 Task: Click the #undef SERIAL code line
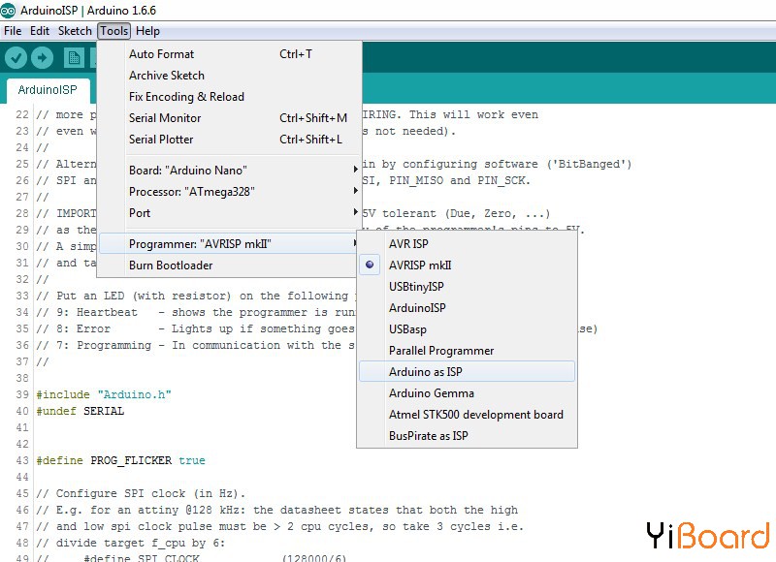point(81,411)
